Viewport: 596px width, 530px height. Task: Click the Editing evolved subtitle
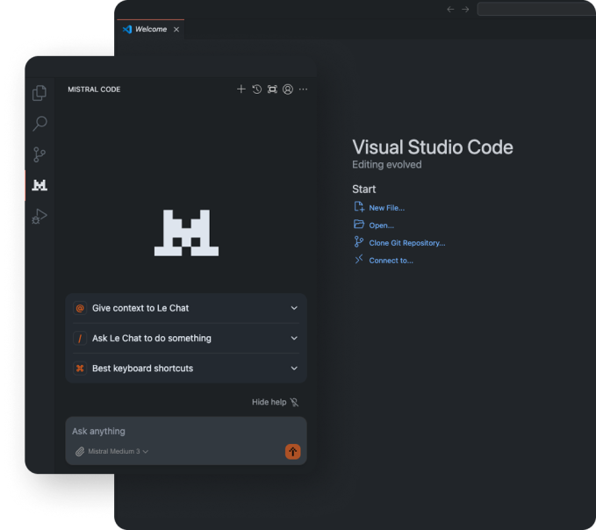coord(386,164)
